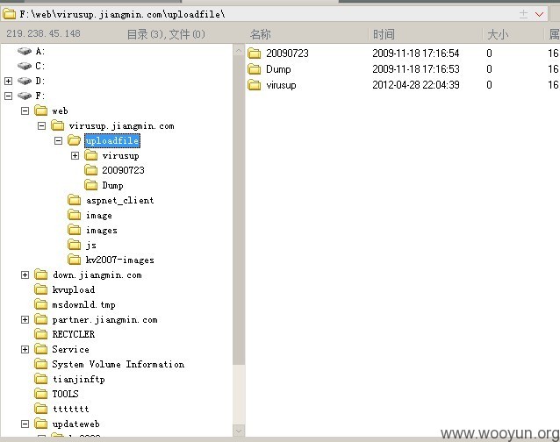Click virusup folder icon in file list
The height and width of the screenshot is (442, 560).
click(255, 85)
